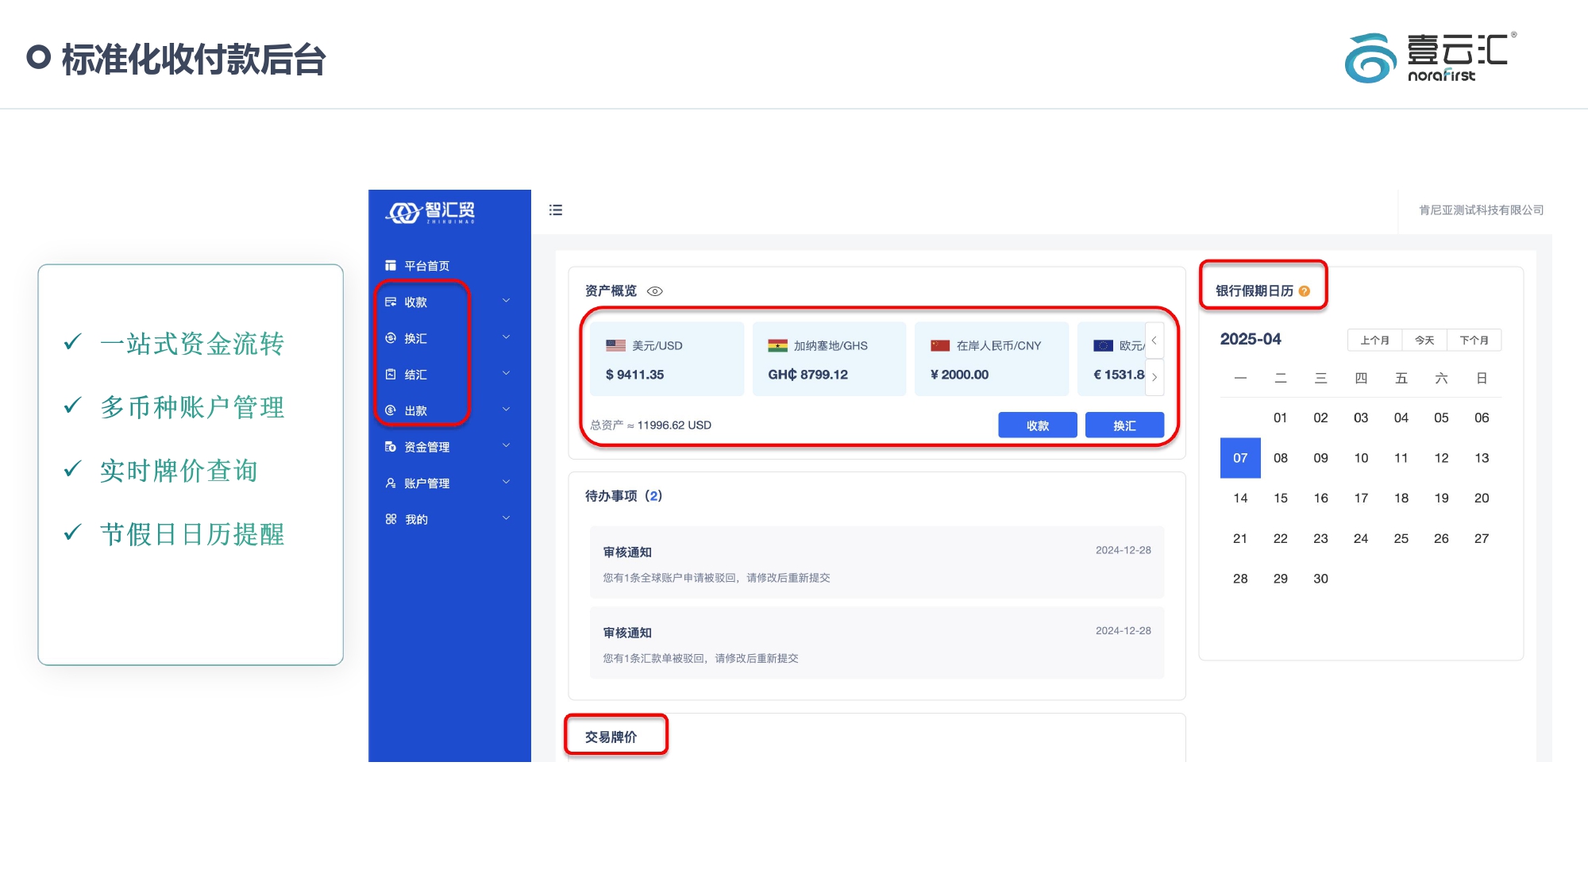Image resolution: width=1588 pixels, height=893 pixels.
Task: Click the hamburger list icon atop the content
Action: 556,210
